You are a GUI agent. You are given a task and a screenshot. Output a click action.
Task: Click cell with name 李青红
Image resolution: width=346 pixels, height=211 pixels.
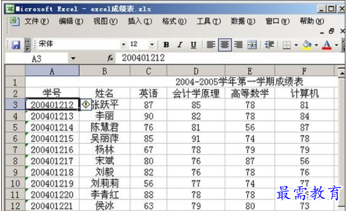(105, 194)
